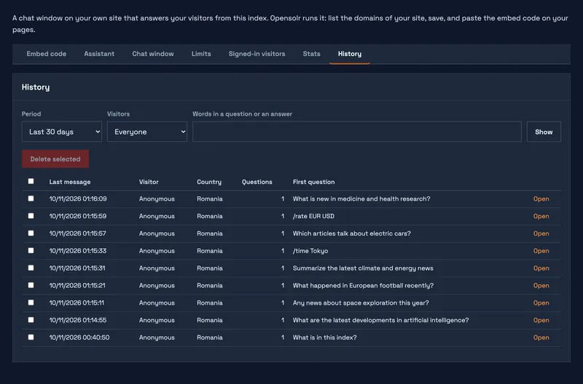This screenshot has width=583, height=384.
Task: Open the /time Tokyo conversation
Action: pos(541,251)
